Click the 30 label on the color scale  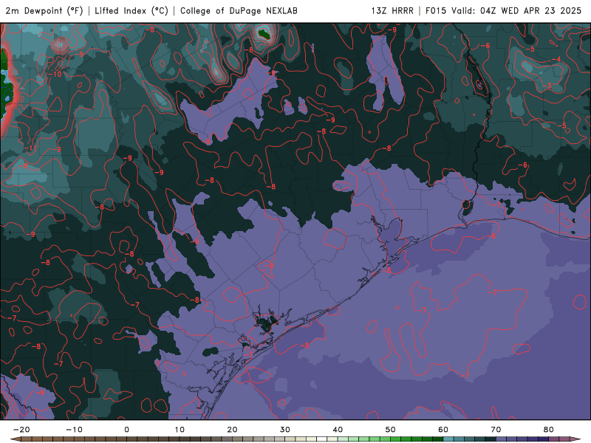click(x=285, y=430)
